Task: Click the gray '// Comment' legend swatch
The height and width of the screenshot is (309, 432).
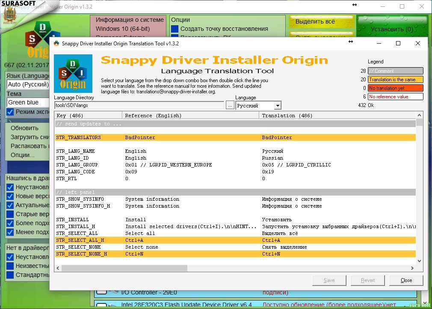Action: pyautogui.click(x=395, y=71)
